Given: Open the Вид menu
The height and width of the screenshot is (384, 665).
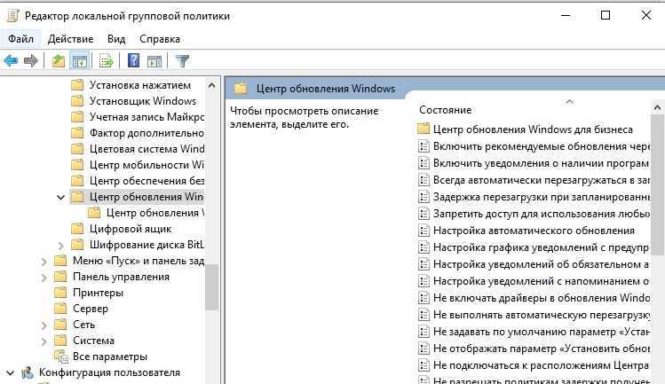Looking at the screenshot, I should click(116, 39).
